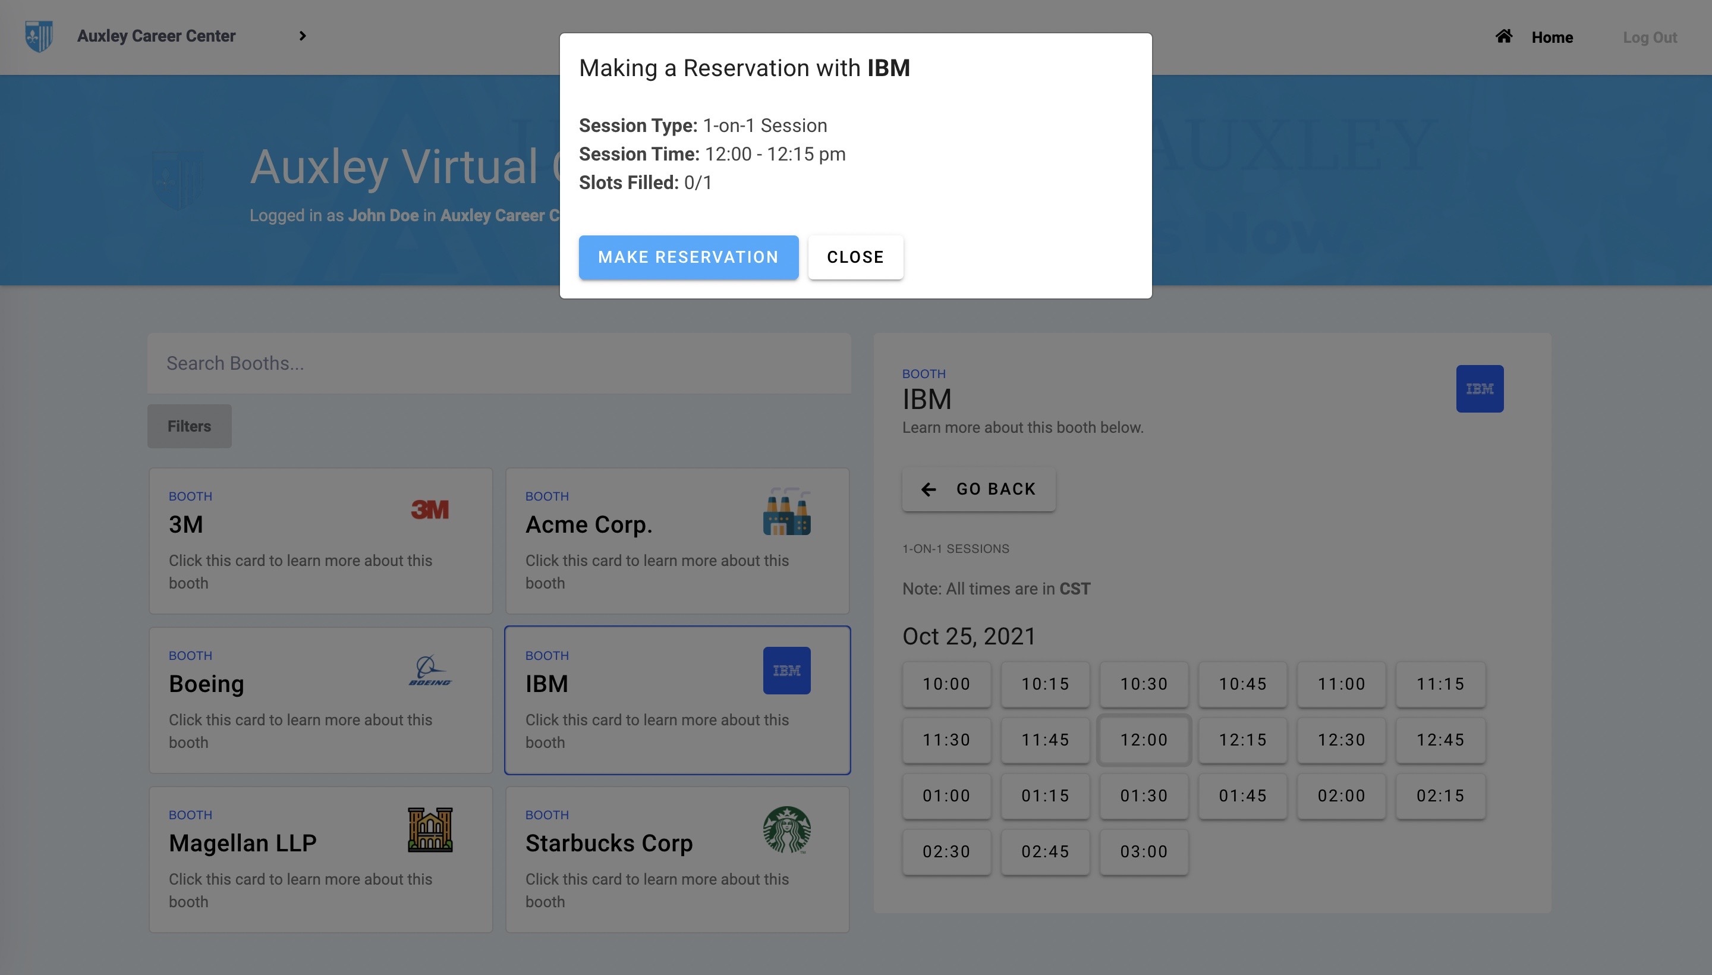
Task: Select the 02:45 time slot
Action: (1045, 853)
